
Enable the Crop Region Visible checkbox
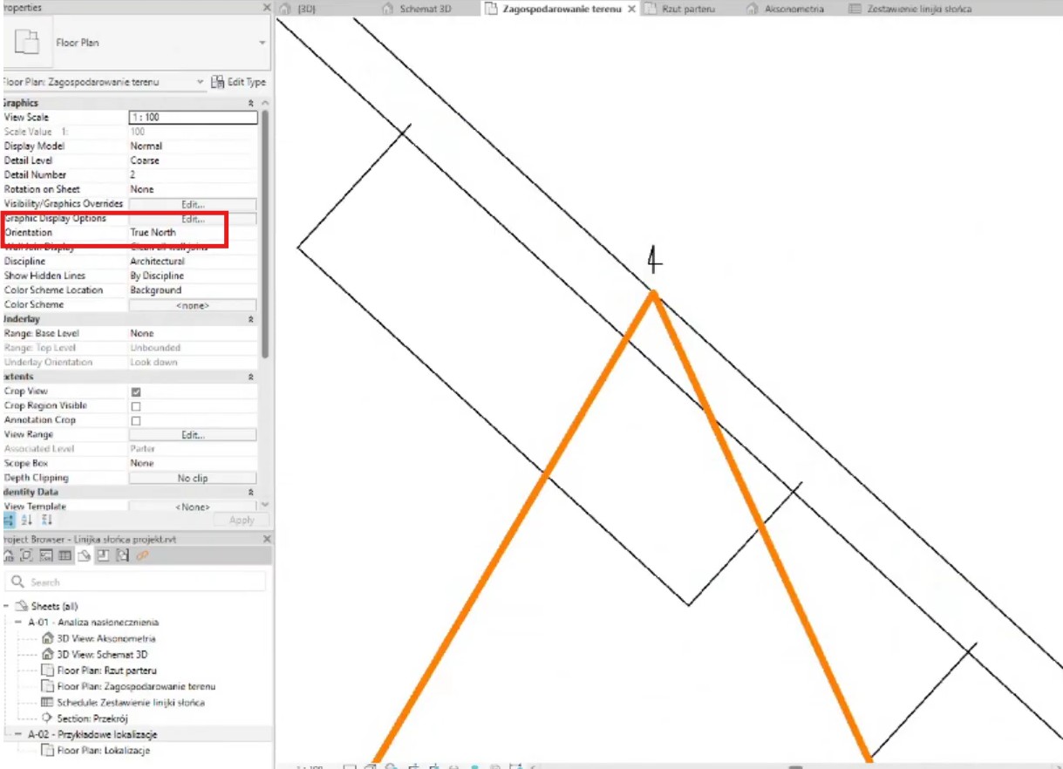coord(135,406)
